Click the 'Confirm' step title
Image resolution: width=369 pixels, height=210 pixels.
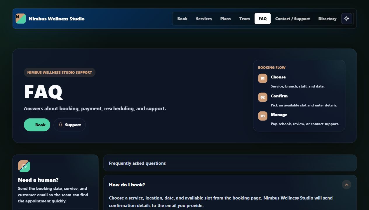click(x=279, y=96)
